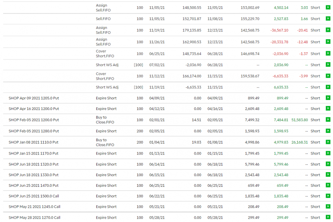Select SHOP May 21 2021 1245.0 Call text
Viewport: 333px width, 222px height.
34,207
